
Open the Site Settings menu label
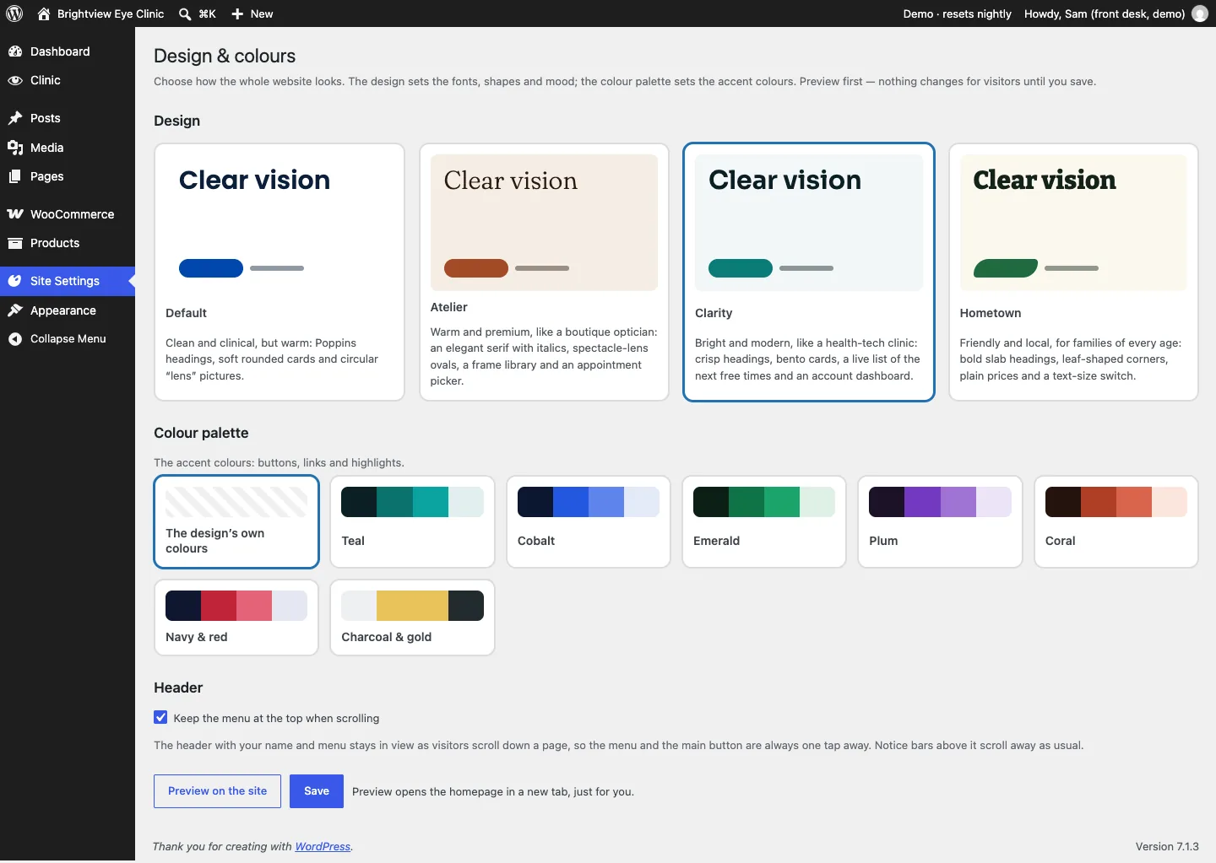[65, 281]
